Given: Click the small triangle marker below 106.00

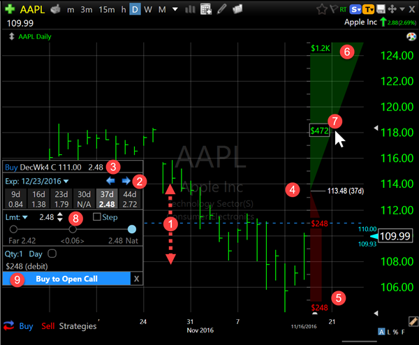Looking at the screenshot, I should coord(376,313).
